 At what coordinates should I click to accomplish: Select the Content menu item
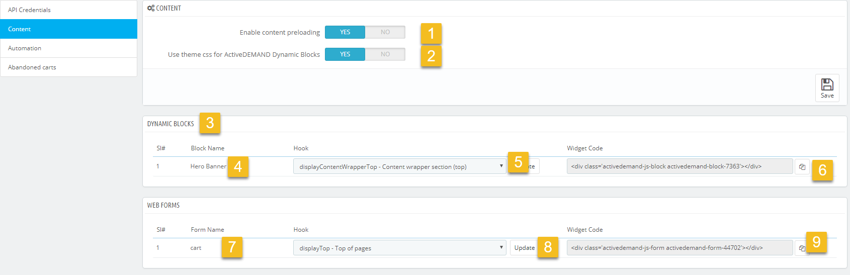click(x=69, y=29)
